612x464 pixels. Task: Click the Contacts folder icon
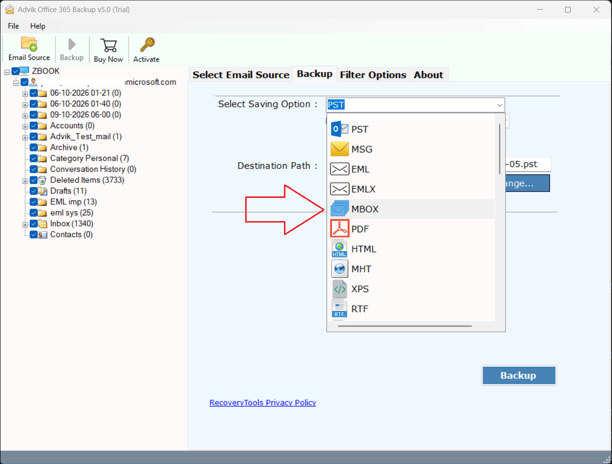tap(42, 235)
